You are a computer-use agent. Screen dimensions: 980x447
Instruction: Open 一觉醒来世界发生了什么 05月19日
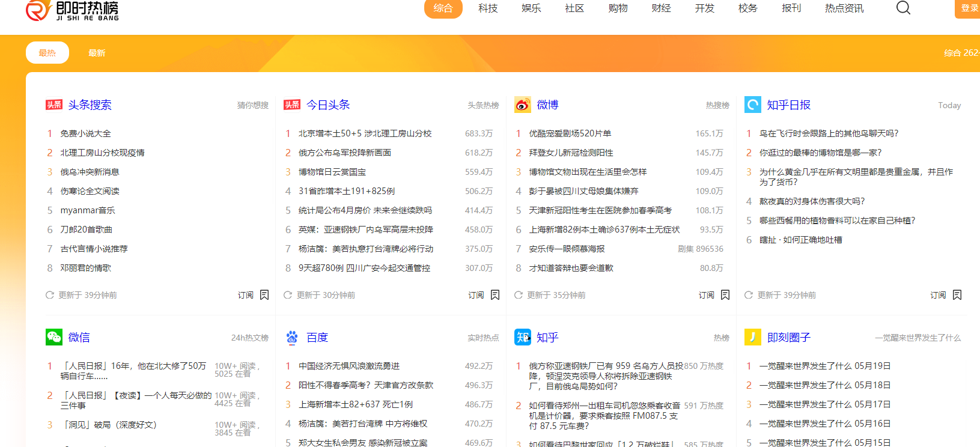(825, 366)
